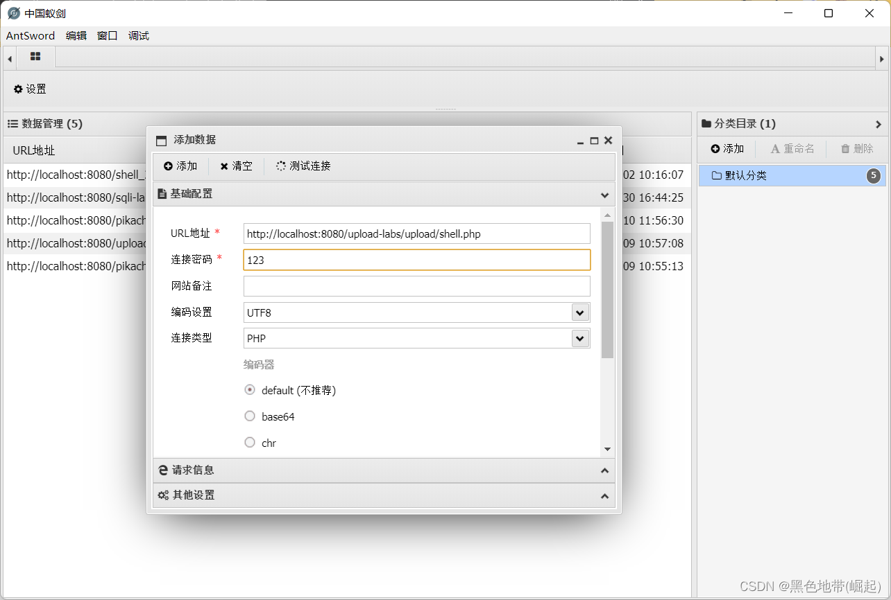Close the 添加数据 dialog

(x=608, y=140)
